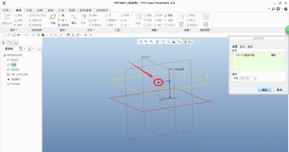289x152 pixels.
Task: Open the 柔性建模 flexible modeling tab
Action: [x=86, y=10]
